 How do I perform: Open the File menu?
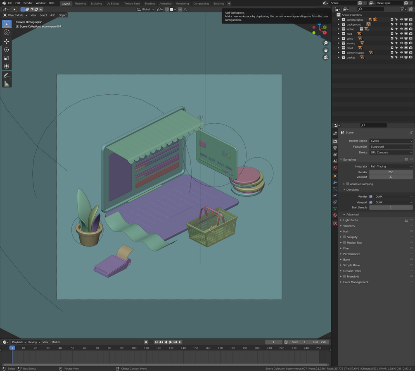10,3
